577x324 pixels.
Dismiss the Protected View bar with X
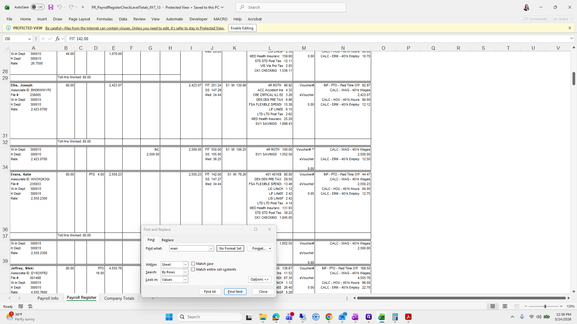(569, 28)
